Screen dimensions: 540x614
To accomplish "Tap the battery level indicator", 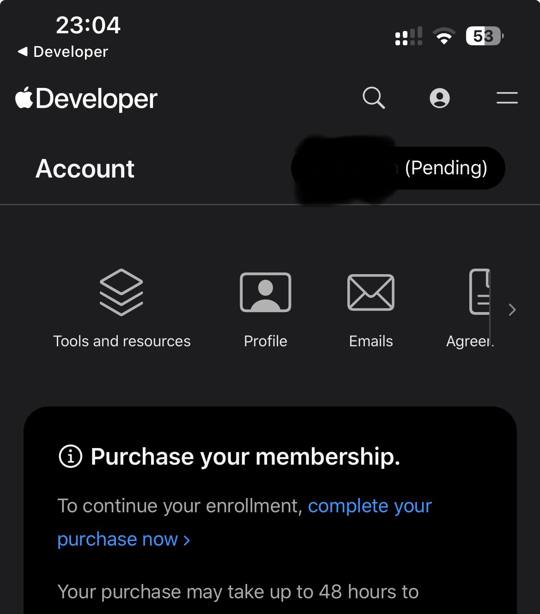I will tap(485, 36).
